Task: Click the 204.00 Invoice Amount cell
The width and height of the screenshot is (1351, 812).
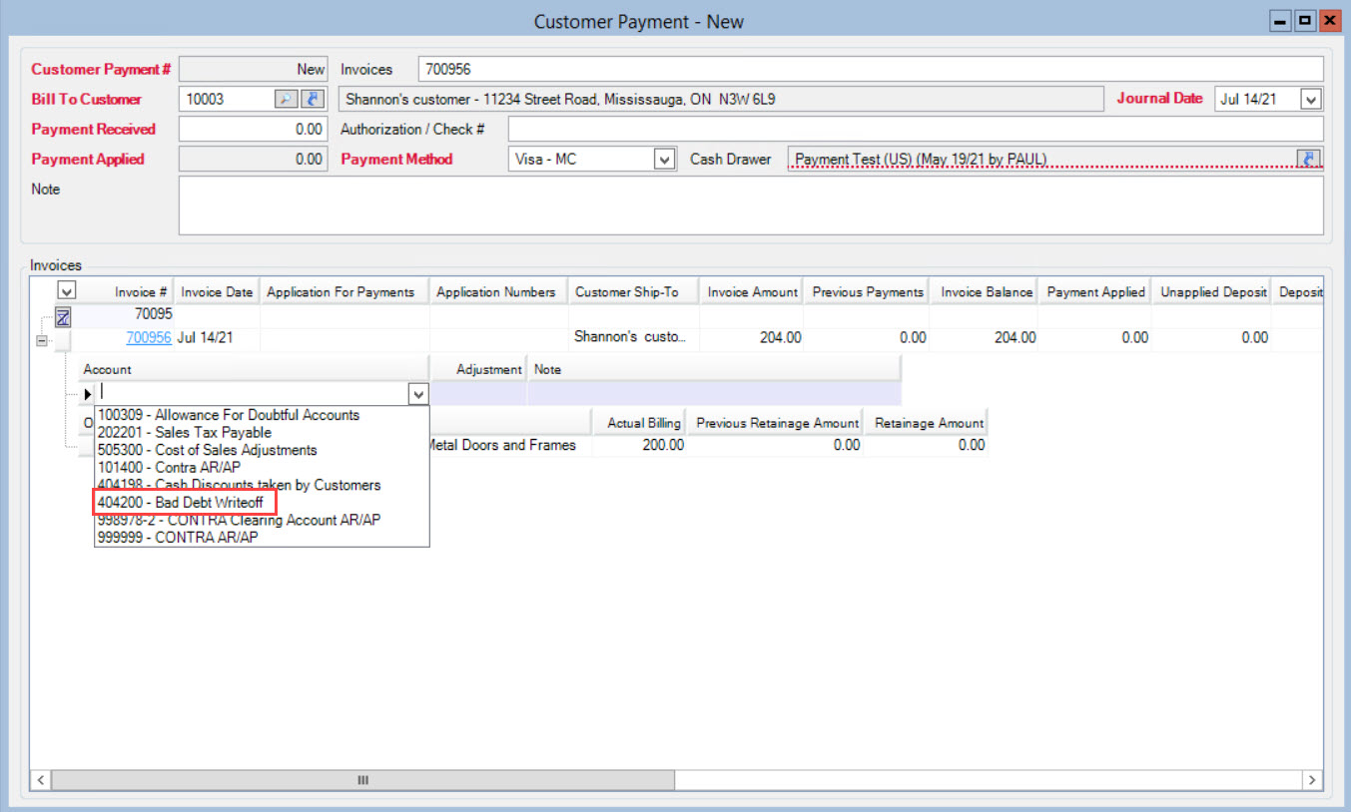Action: [752, 338]
